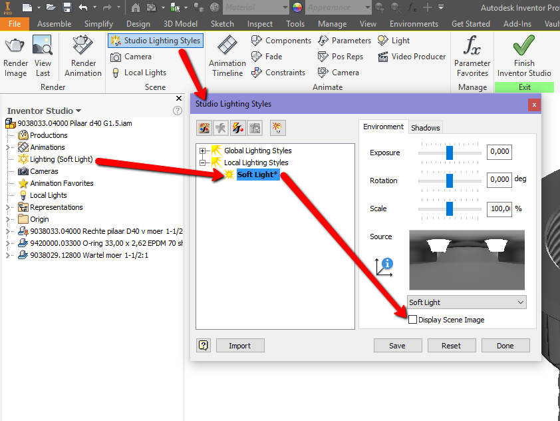Click the Open folder icon in toolbar
This screenshot has height=421, width=560.
pos(51,7)
